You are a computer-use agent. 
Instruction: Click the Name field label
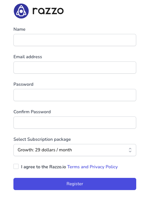(20, 29)
